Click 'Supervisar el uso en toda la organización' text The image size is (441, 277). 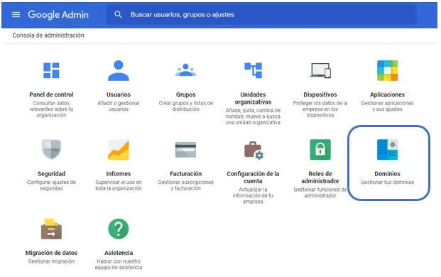119,185
